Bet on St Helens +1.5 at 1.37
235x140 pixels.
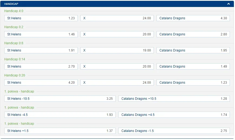(60, 131)
